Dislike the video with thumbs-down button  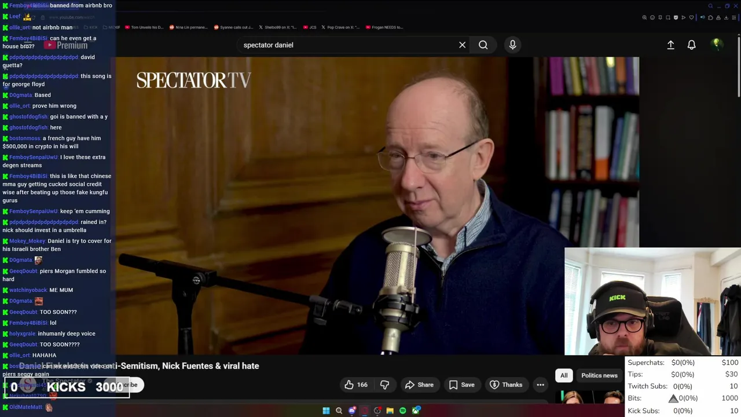point(384,385)
